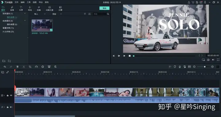Open the color correction tool
221x117 pixels.
pos(43,67)
